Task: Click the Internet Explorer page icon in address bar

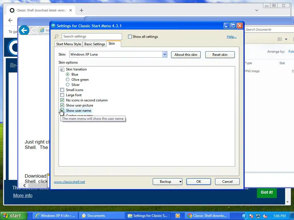Action: coord(42,30)
